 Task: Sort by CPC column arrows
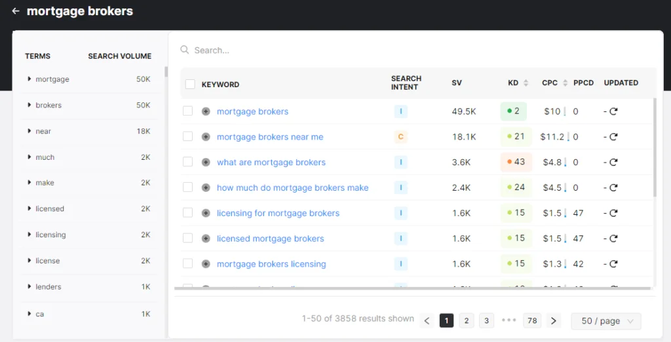pos(566,83)
